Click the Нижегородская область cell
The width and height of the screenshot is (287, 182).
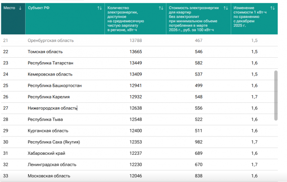[x=52, y=108]
